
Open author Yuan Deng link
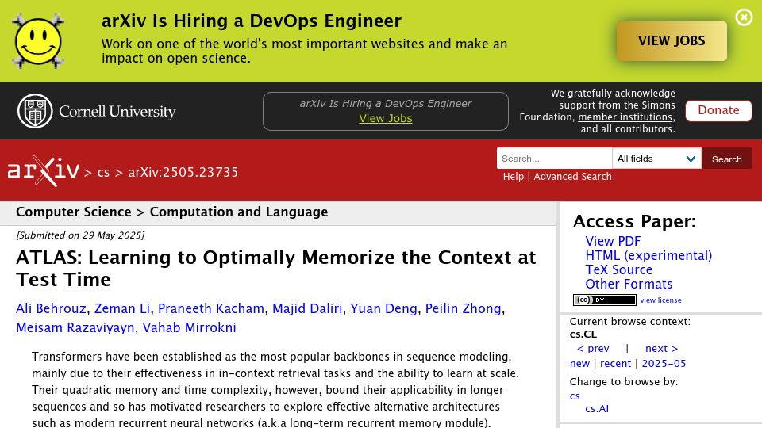[383, 308]
